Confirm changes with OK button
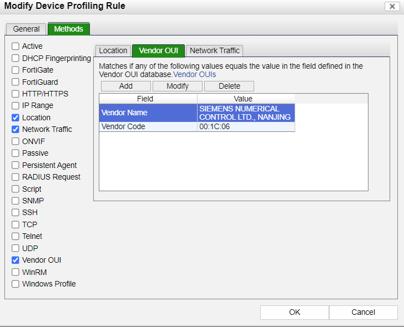Image resolution: width=404 pixels, height=327 pixels. [x=295, y=312]
